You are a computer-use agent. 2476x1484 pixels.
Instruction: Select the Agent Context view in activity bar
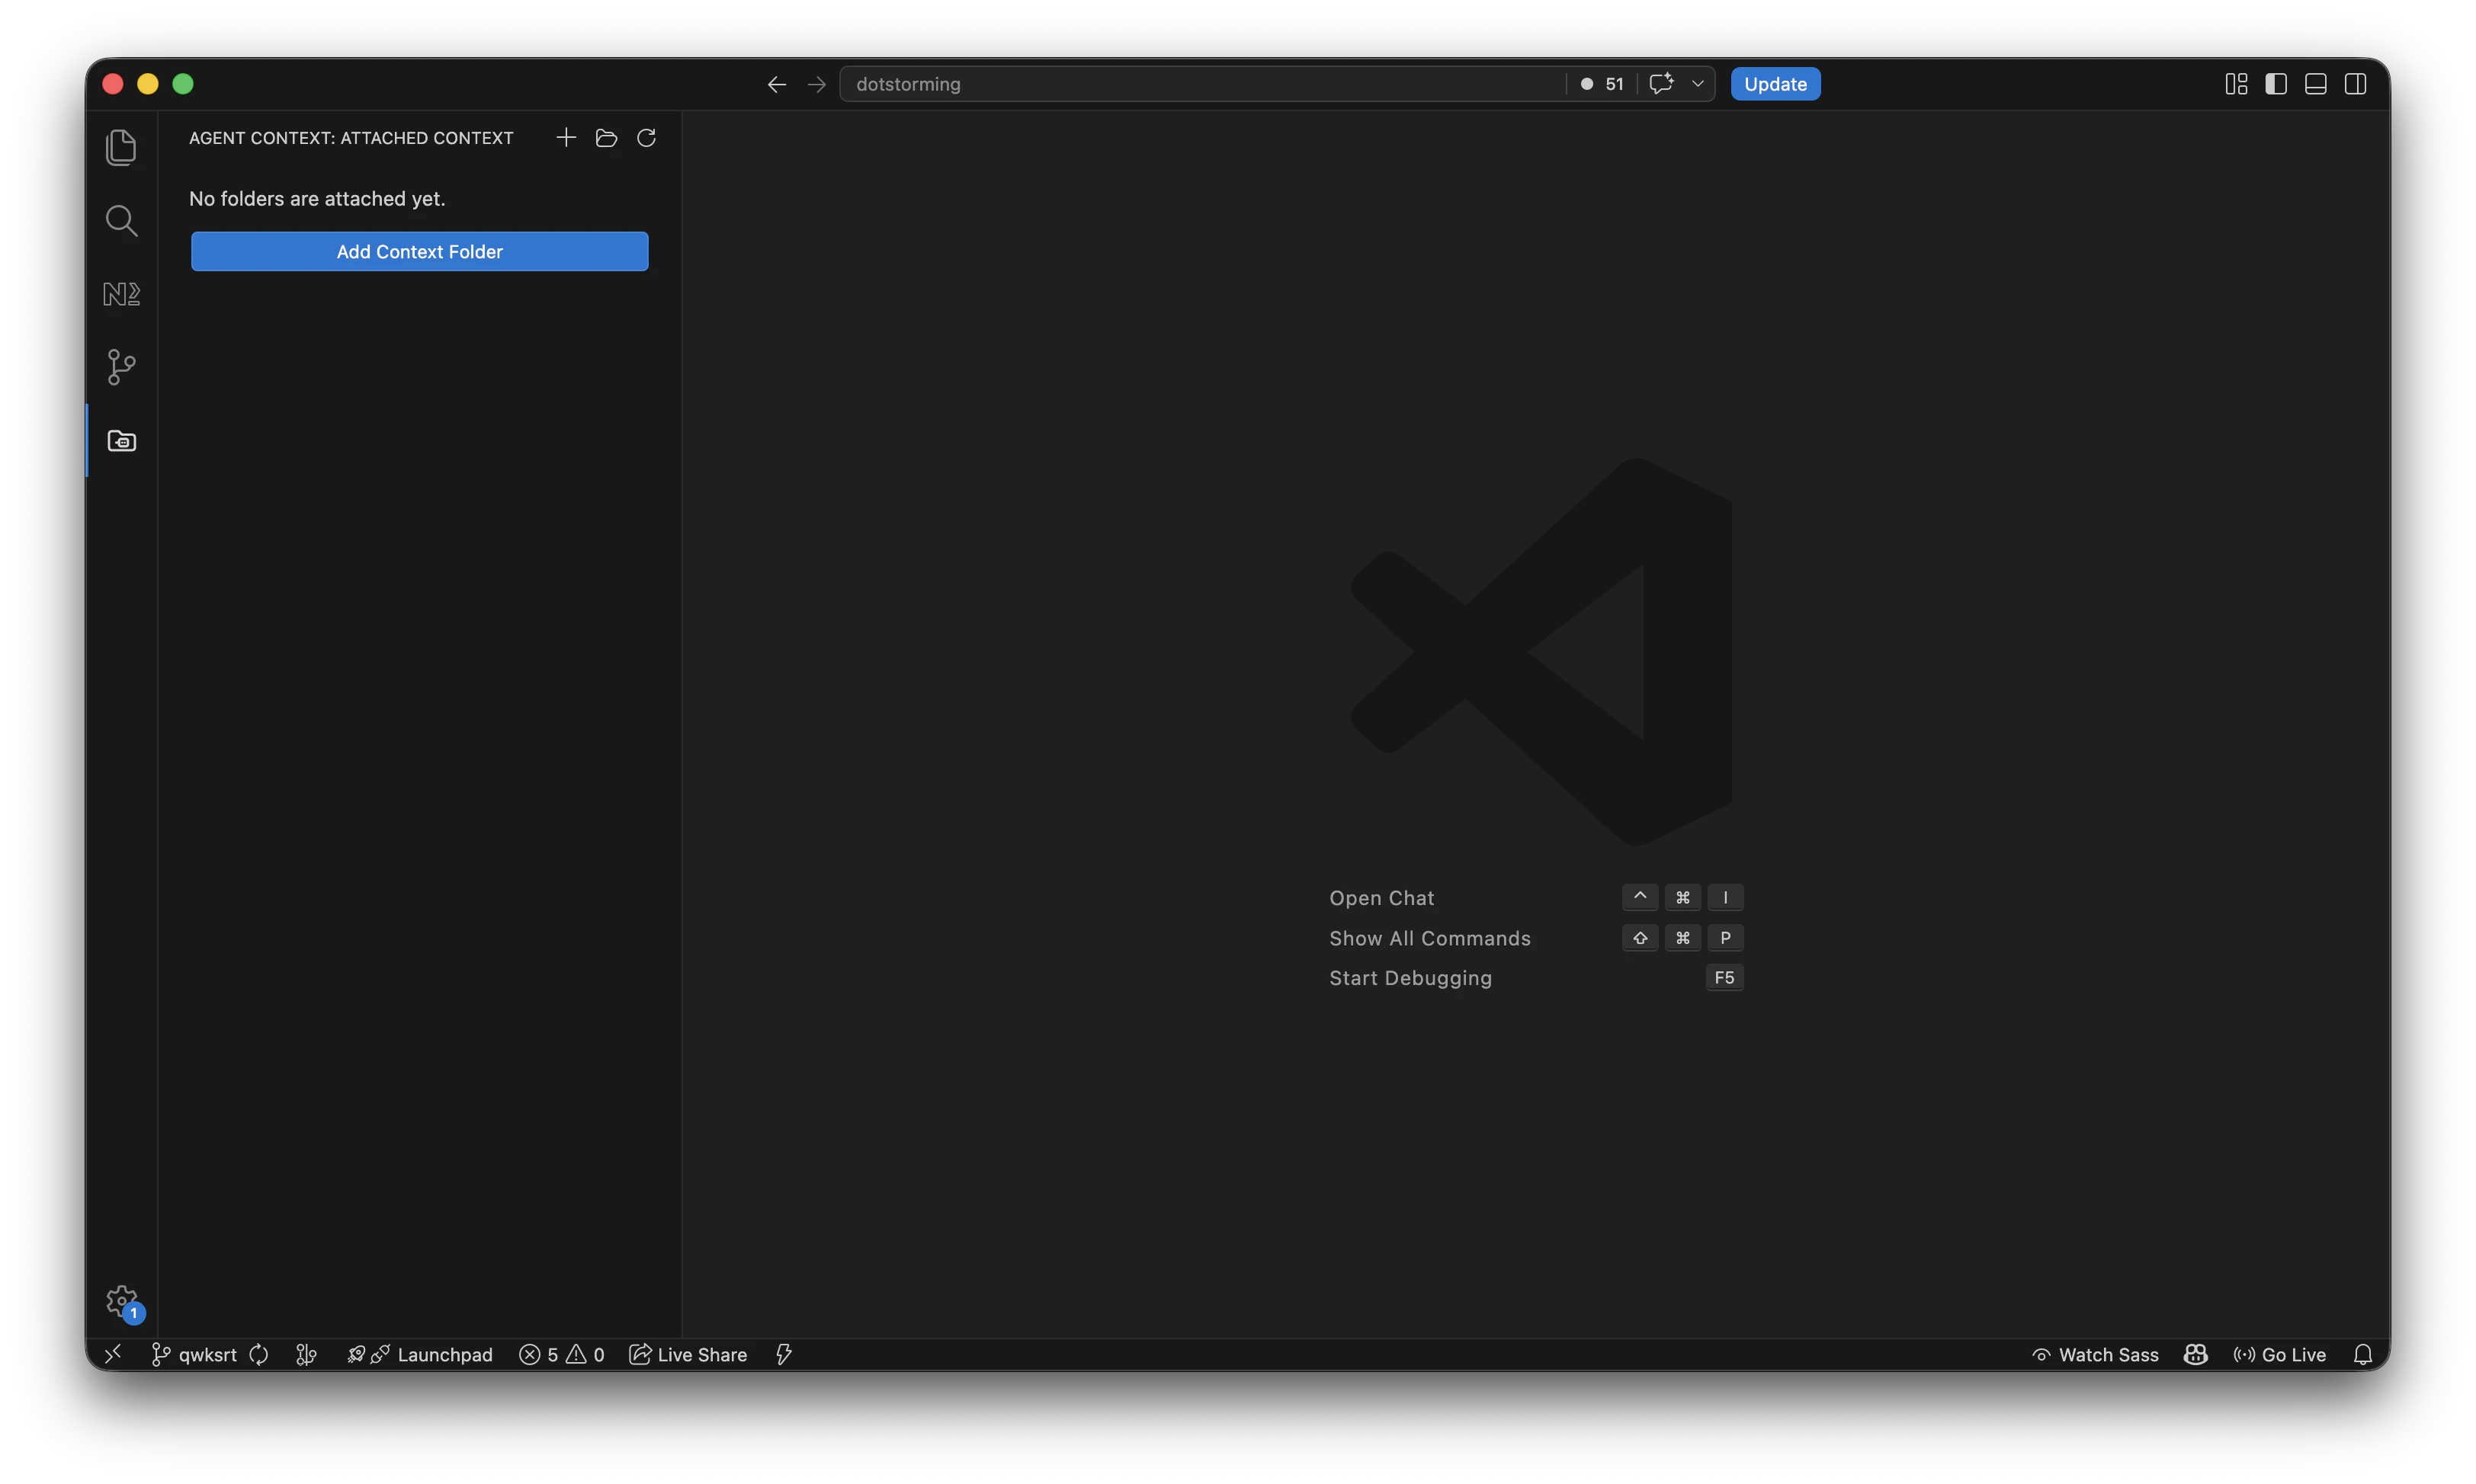(121, 439)
